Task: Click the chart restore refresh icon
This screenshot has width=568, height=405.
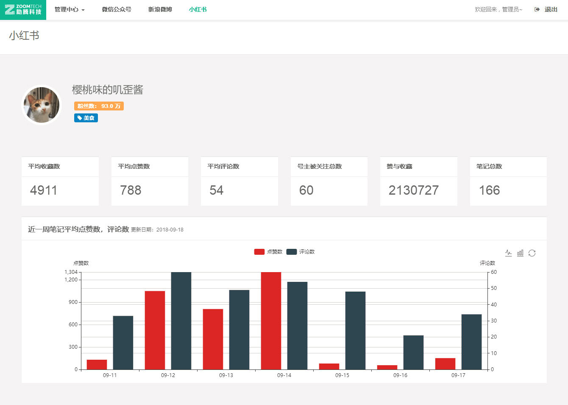Action: [532, 253]
